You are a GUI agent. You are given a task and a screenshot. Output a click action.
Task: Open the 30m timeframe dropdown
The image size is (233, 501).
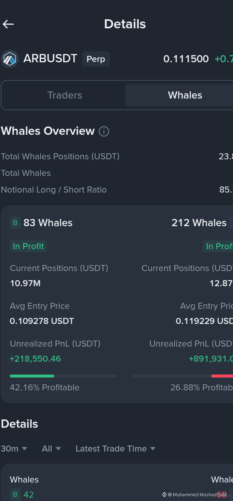pos(14,449)
